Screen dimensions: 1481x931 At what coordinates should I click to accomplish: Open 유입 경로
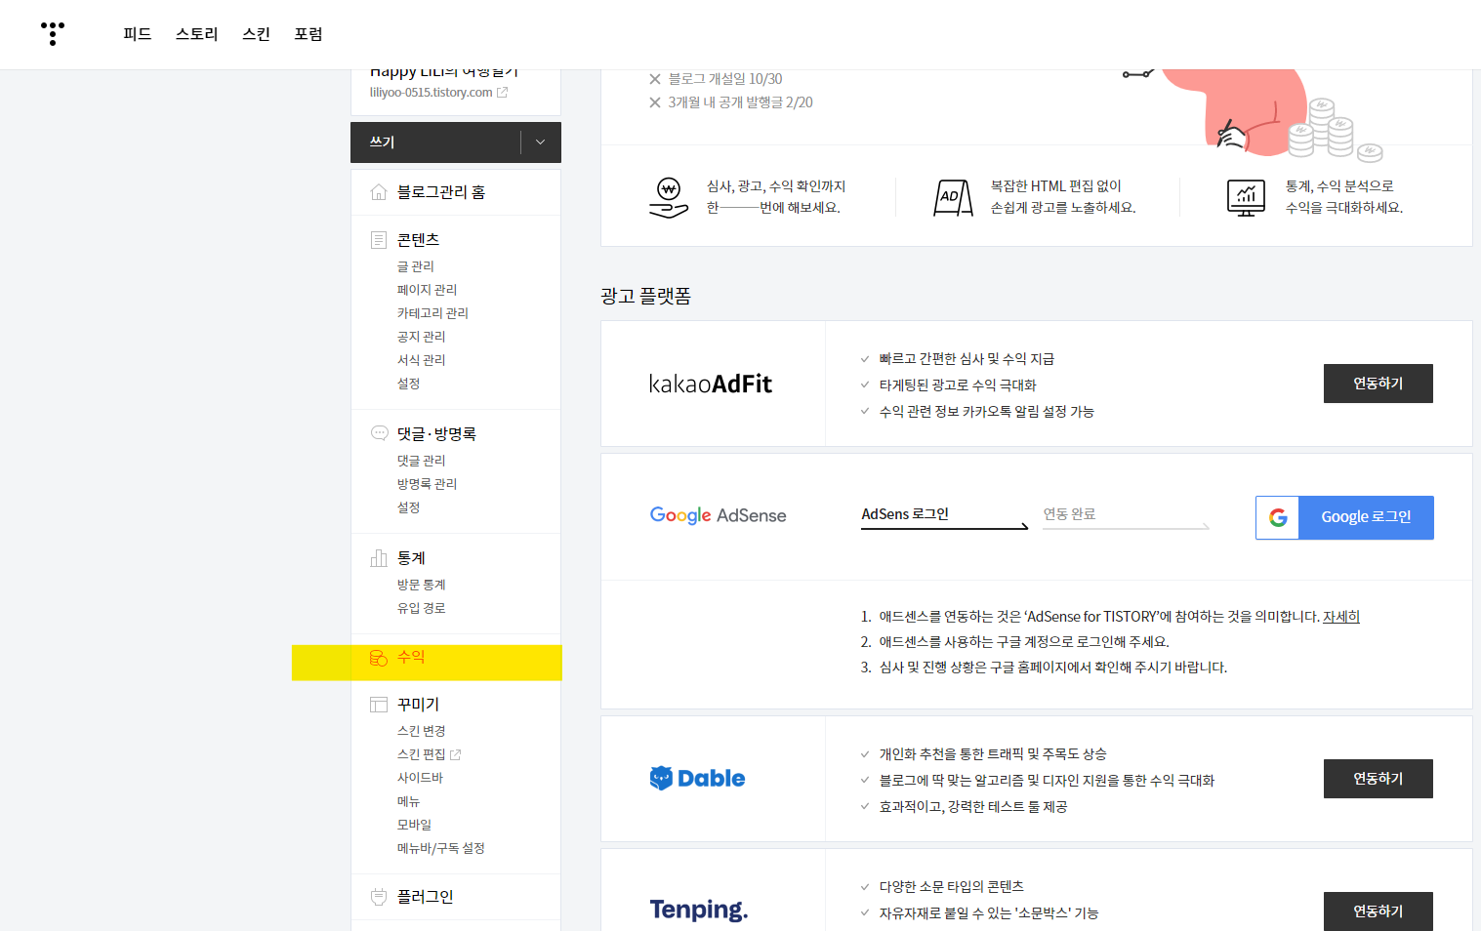[x=421, y=608]
